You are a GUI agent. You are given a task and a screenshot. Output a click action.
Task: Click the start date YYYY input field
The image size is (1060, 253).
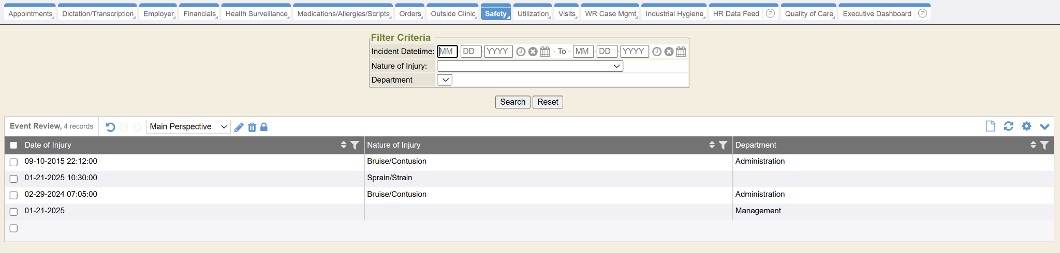(498, 52)
